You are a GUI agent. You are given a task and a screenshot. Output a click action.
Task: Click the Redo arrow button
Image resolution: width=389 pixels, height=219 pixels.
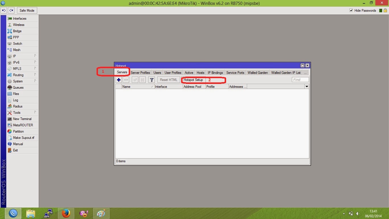(11, 11)
